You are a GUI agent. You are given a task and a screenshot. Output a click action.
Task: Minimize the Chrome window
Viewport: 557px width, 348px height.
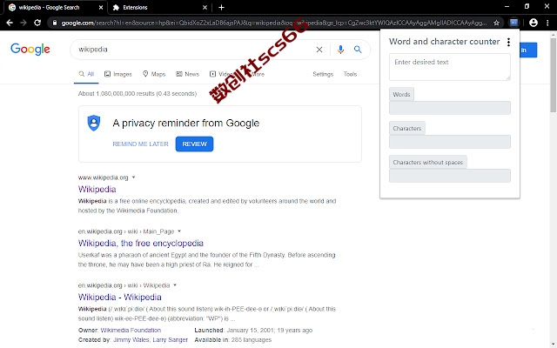pos(507,6)
